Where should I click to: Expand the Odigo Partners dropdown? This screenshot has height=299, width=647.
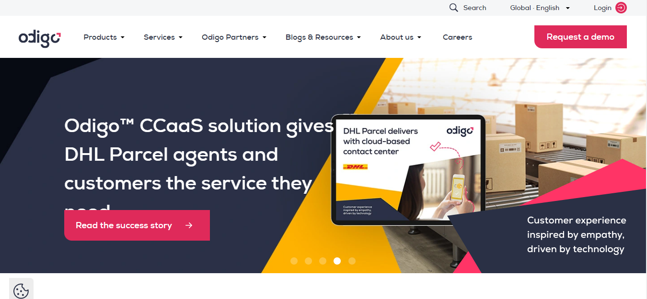point(234,37)
